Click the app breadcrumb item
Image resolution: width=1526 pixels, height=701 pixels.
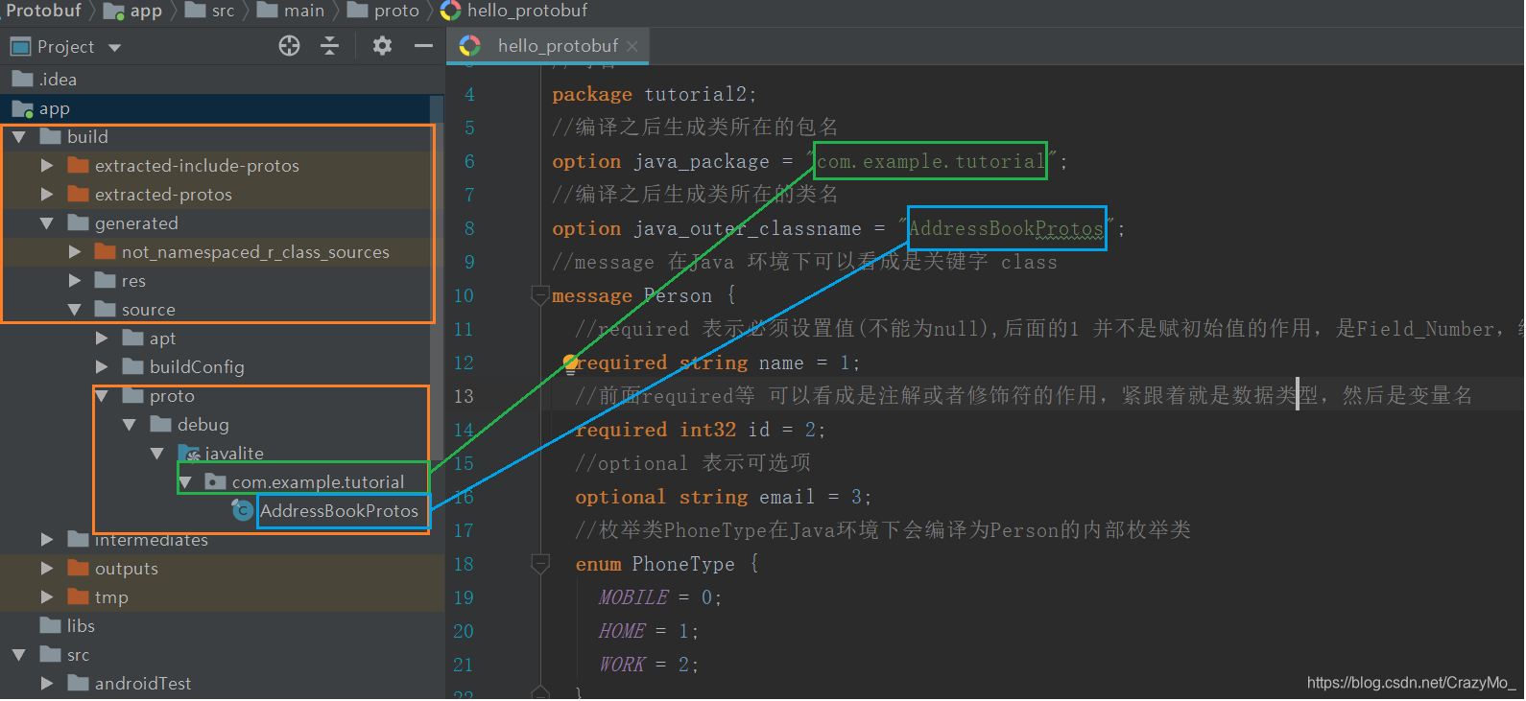[x=133, y=11]
